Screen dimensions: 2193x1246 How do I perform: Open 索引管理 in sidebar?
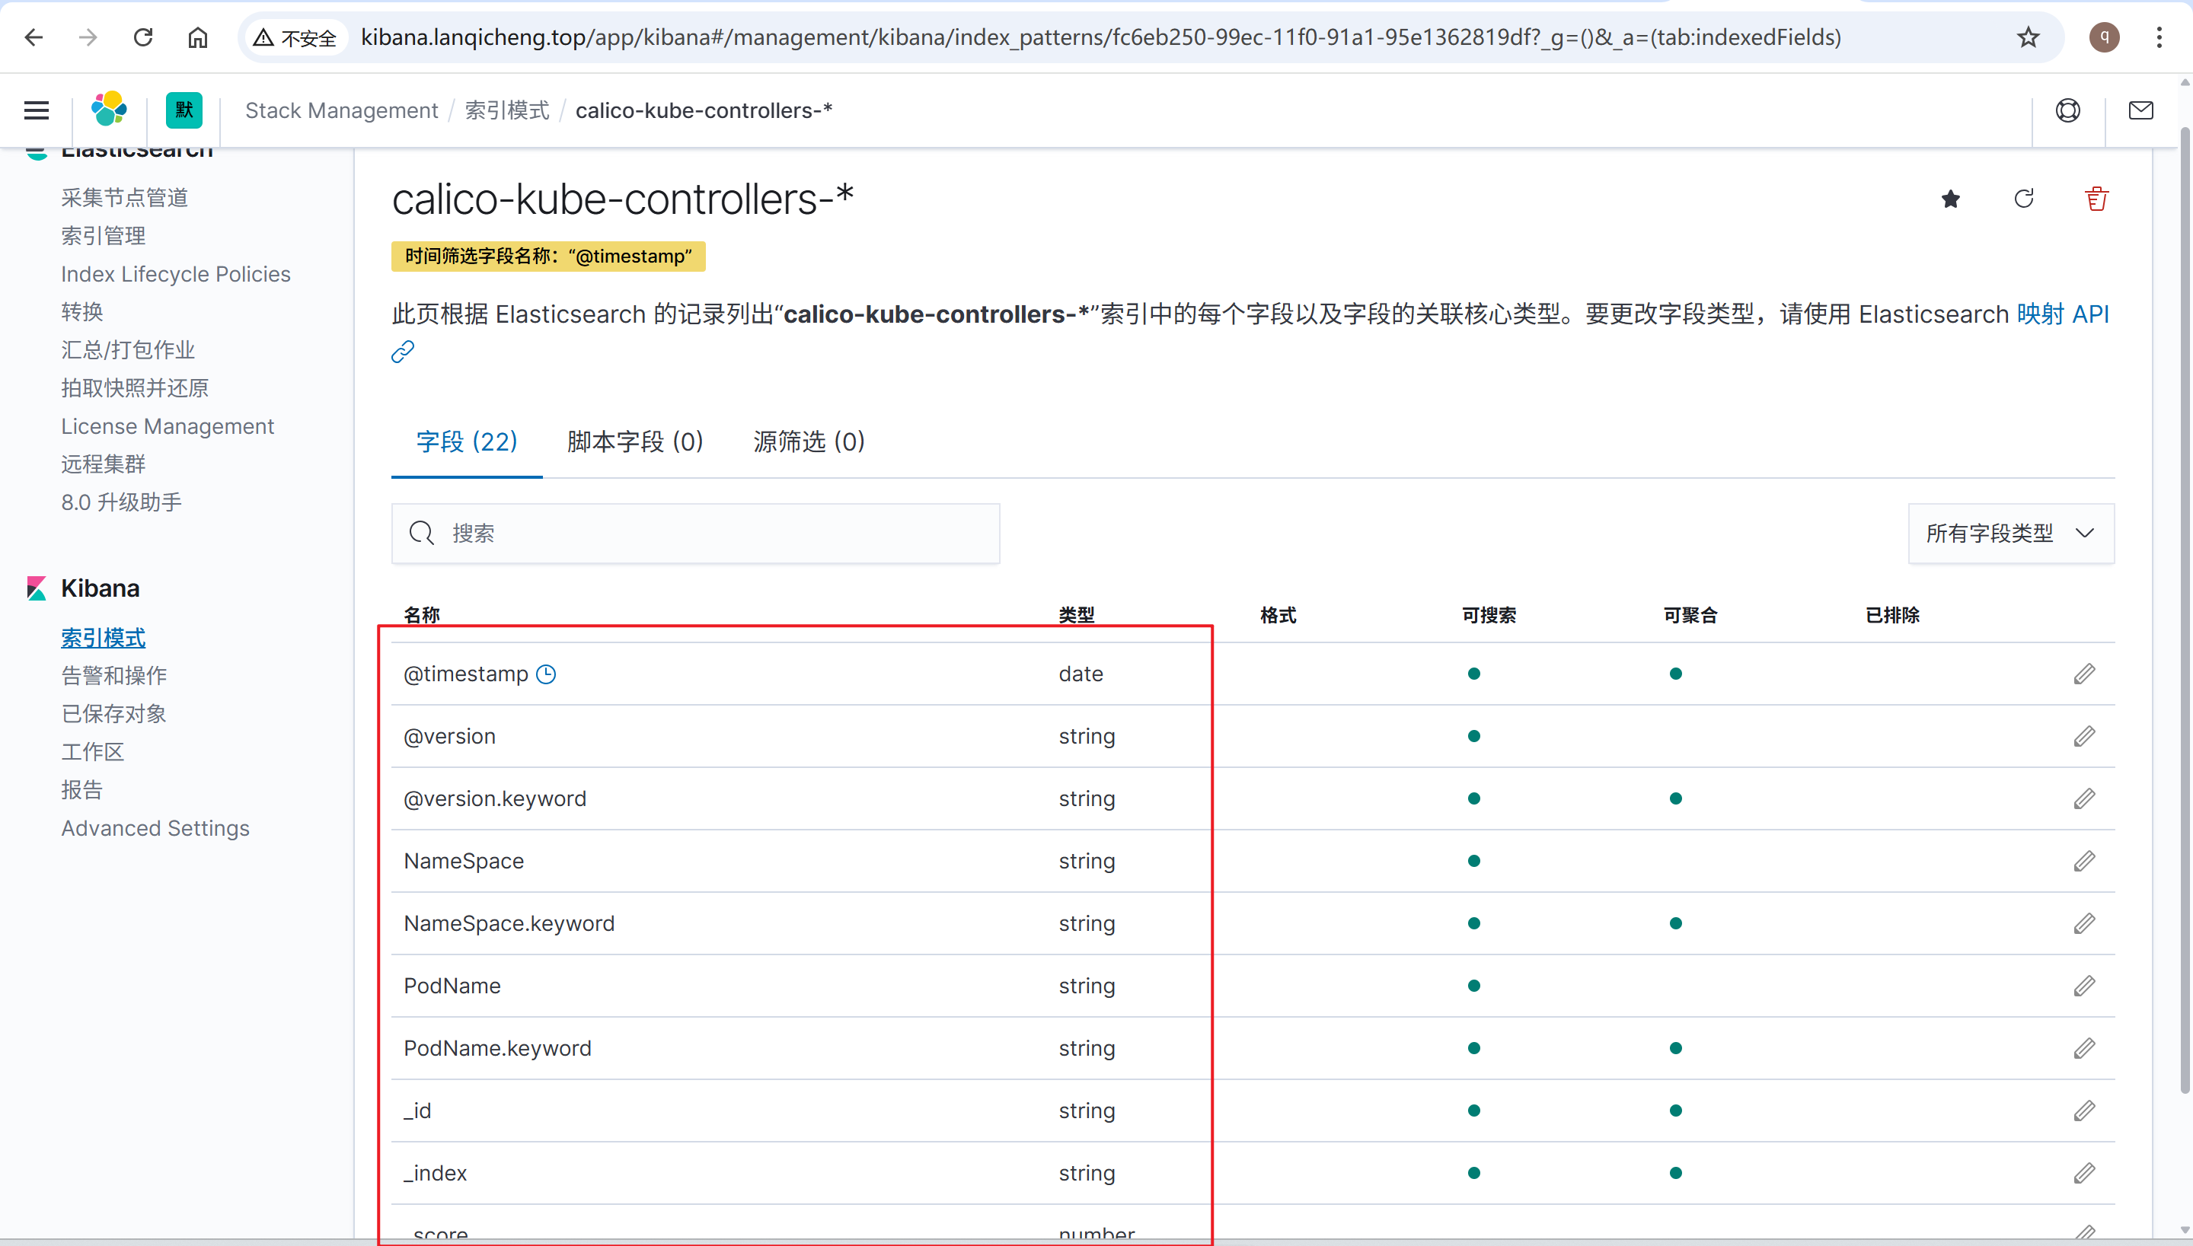(103, 236)
